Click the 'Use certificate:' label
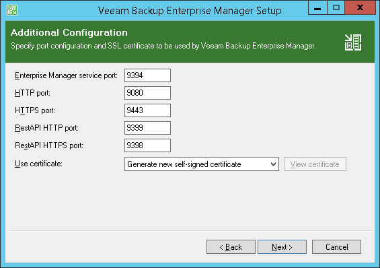380x268 pixels. pyautogui.click(x=38, y=164)
